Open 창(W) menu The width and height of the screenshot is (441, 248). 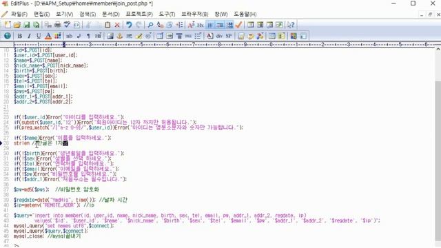point(221,14)
